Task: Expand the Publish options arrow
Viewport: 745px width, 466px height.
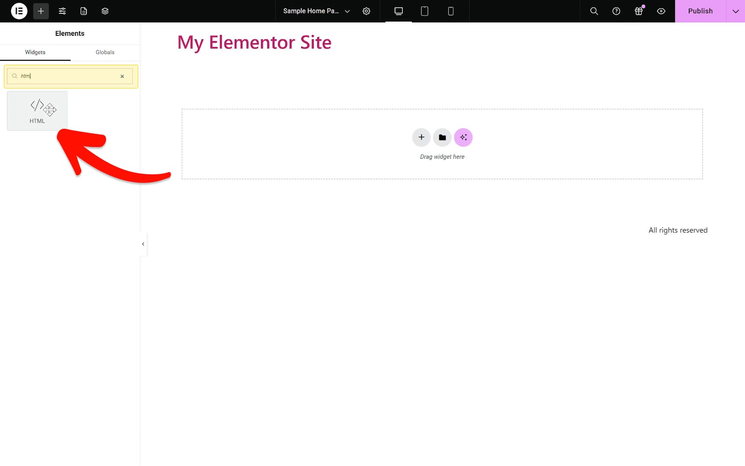Action: 735,11
